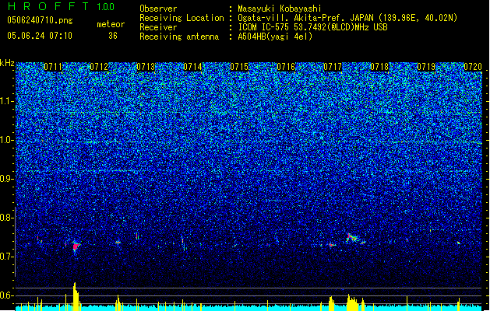
Task: Click the 0.8 kHz axis label
Action: click(x=7, y=218)
